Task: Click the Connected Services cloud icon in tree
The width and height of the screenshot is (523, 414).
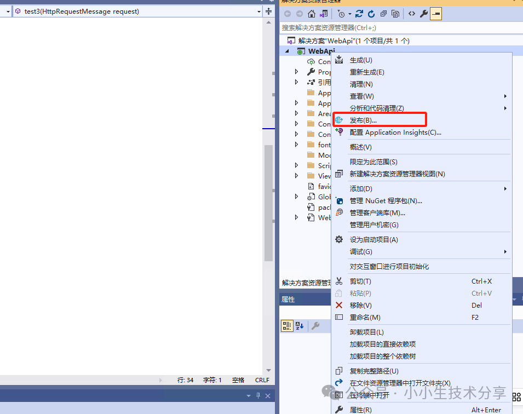Action: click(311, 62)
